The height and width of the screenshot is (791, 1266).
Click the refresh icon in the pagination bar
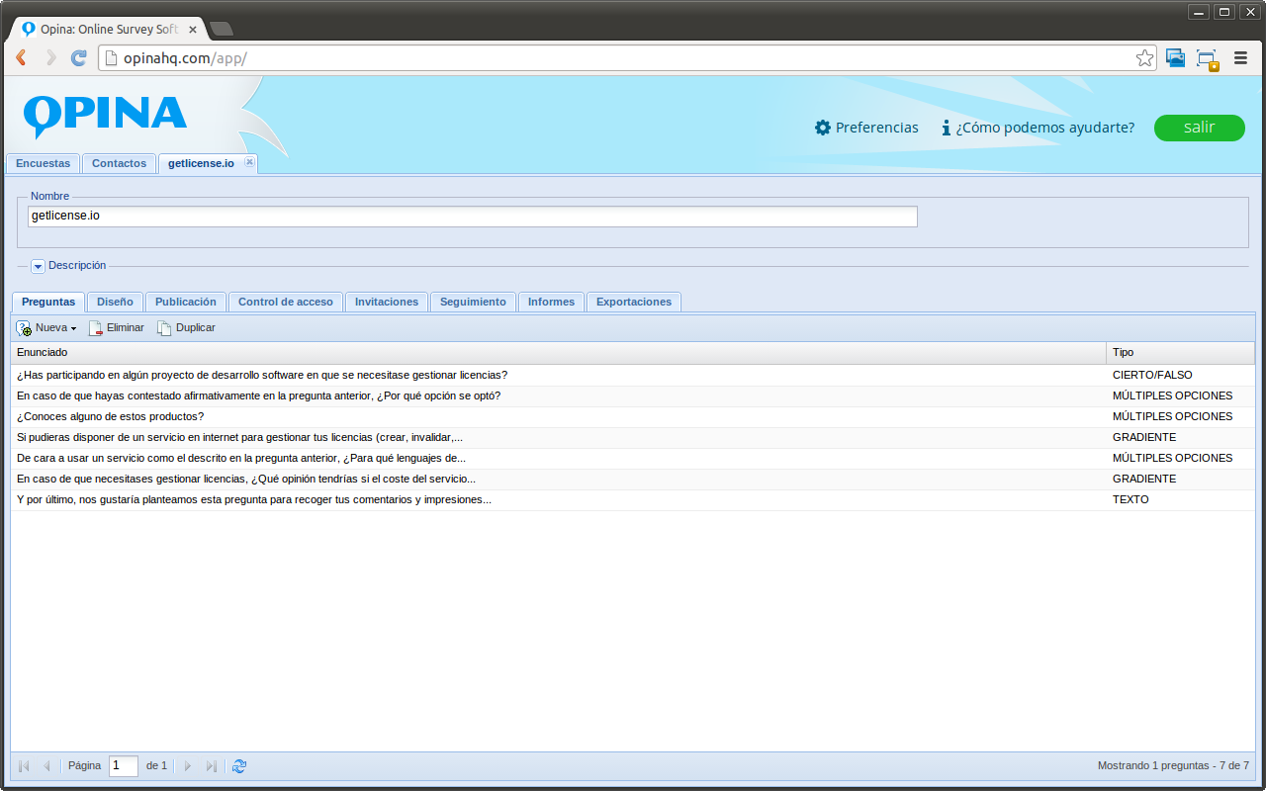pos(238,765)
